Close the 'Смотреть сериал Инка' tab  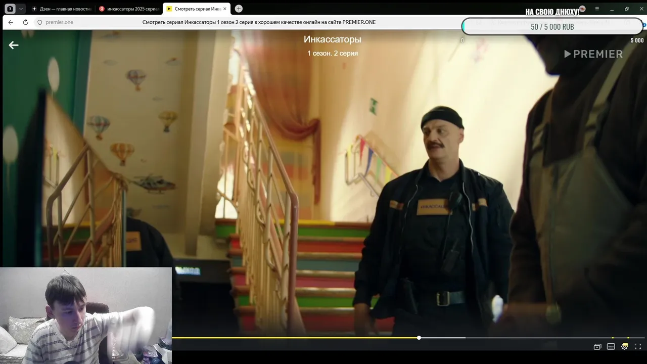tap(225, 9)
